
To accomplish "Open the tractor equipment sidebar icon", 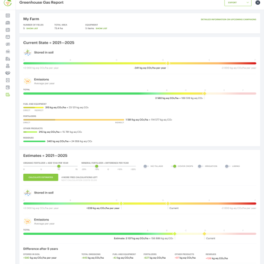I will (8, 59).
